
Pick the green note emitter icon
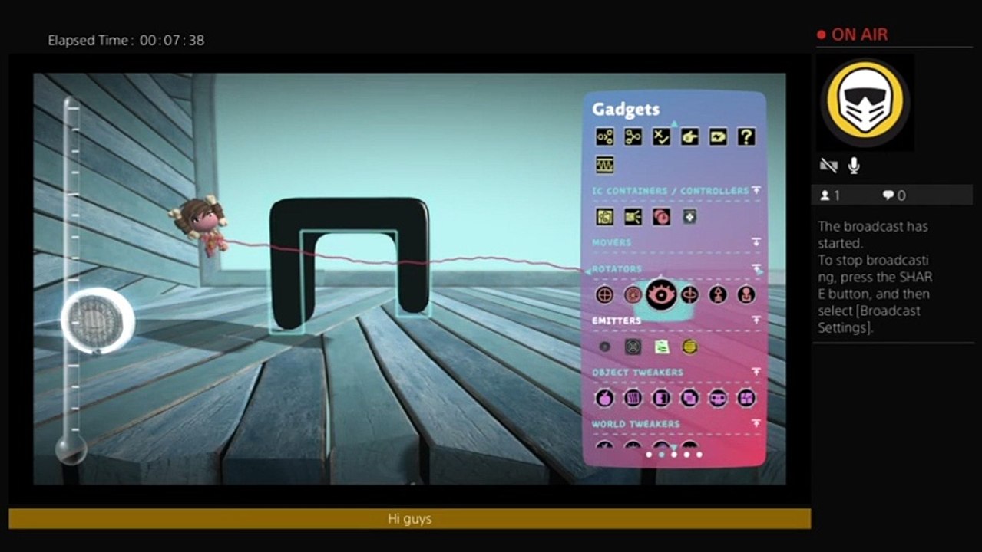point(661,347)
